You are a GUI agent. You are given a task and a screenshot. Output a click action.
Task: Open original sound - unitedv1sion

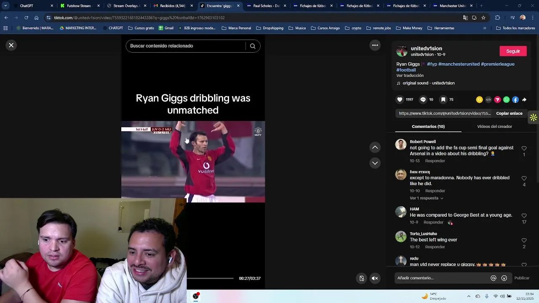click(x=428, y=83)
